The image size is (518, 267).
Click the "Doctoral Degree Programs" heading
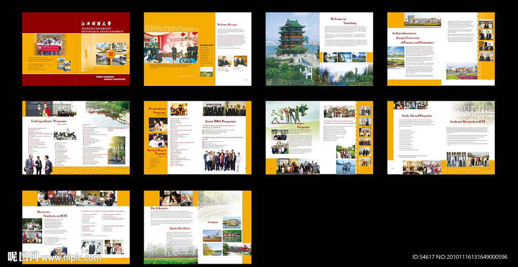[156, 152]
